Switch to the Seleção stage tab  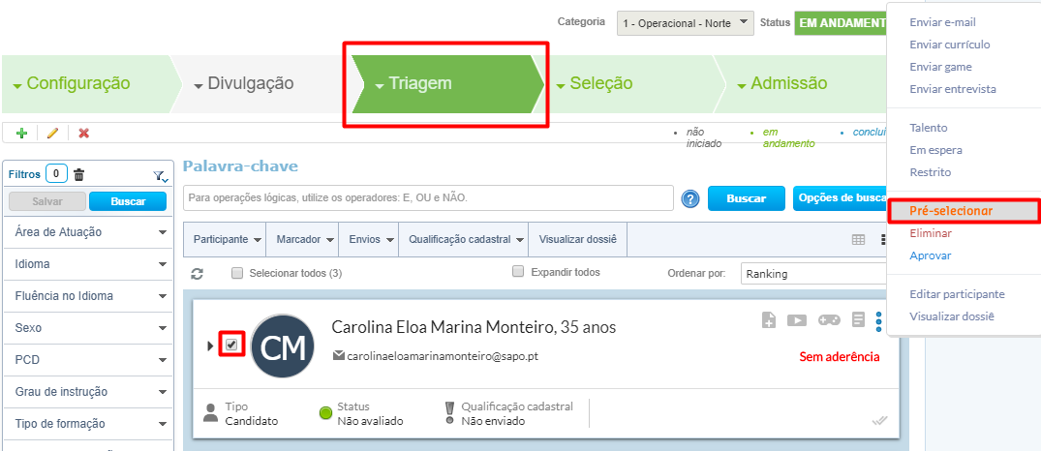point(600,83)
